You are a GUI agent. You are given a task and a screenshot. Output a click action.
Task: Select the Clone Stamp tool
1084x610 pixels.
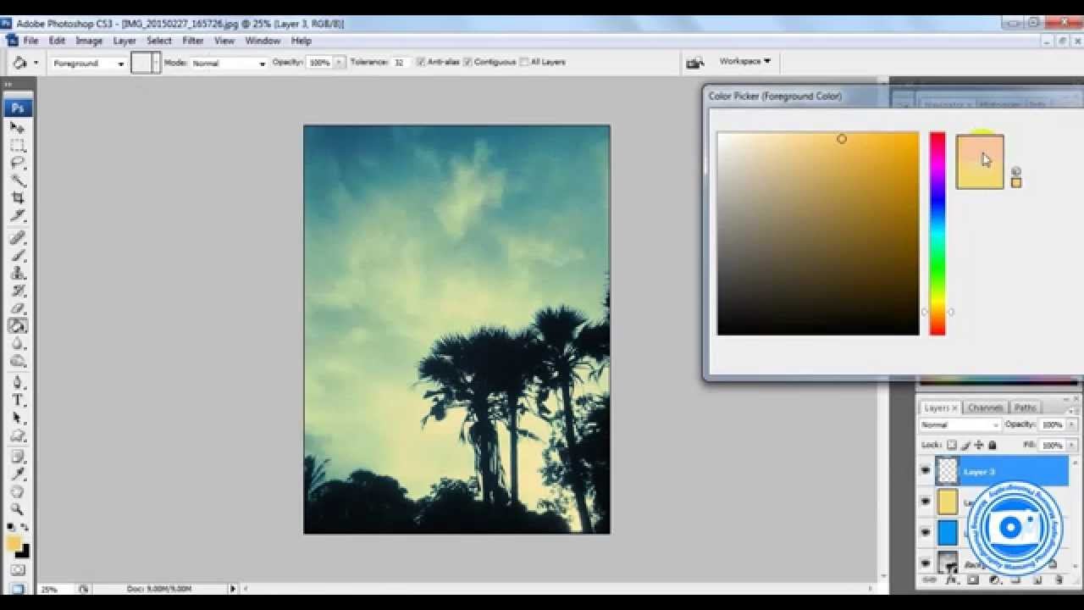(x=18, y=274)
